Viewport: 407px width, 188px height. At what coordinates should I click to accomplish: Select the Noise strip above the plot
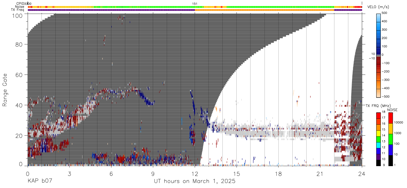click(x=195, y=7)
